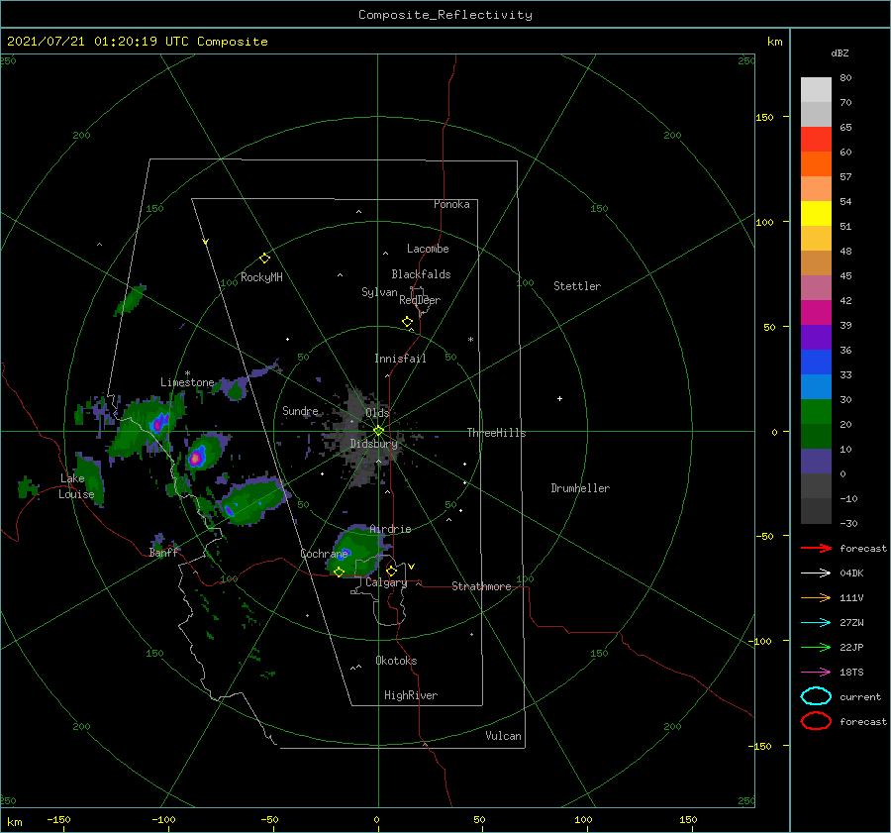Click the HighRiver label

[411, 695]
